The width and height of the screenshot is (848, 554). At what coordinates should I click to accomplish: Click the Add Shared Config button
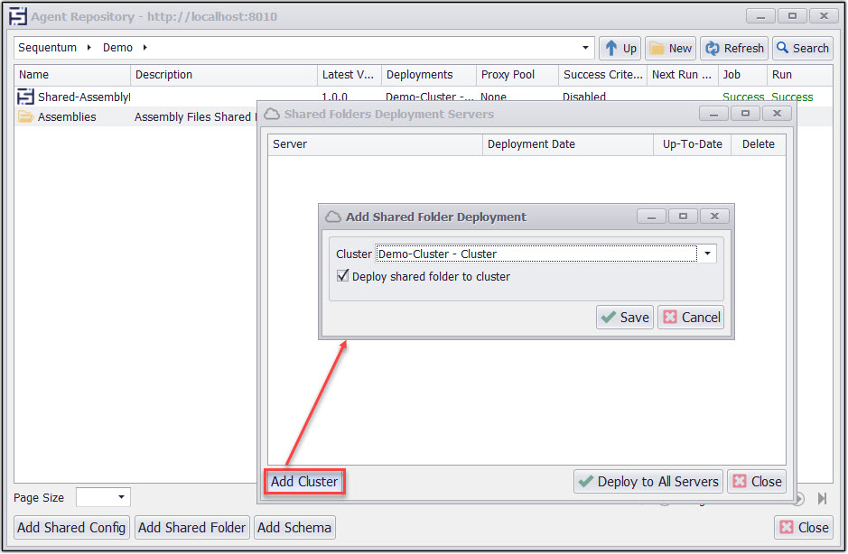pos(70,527)
